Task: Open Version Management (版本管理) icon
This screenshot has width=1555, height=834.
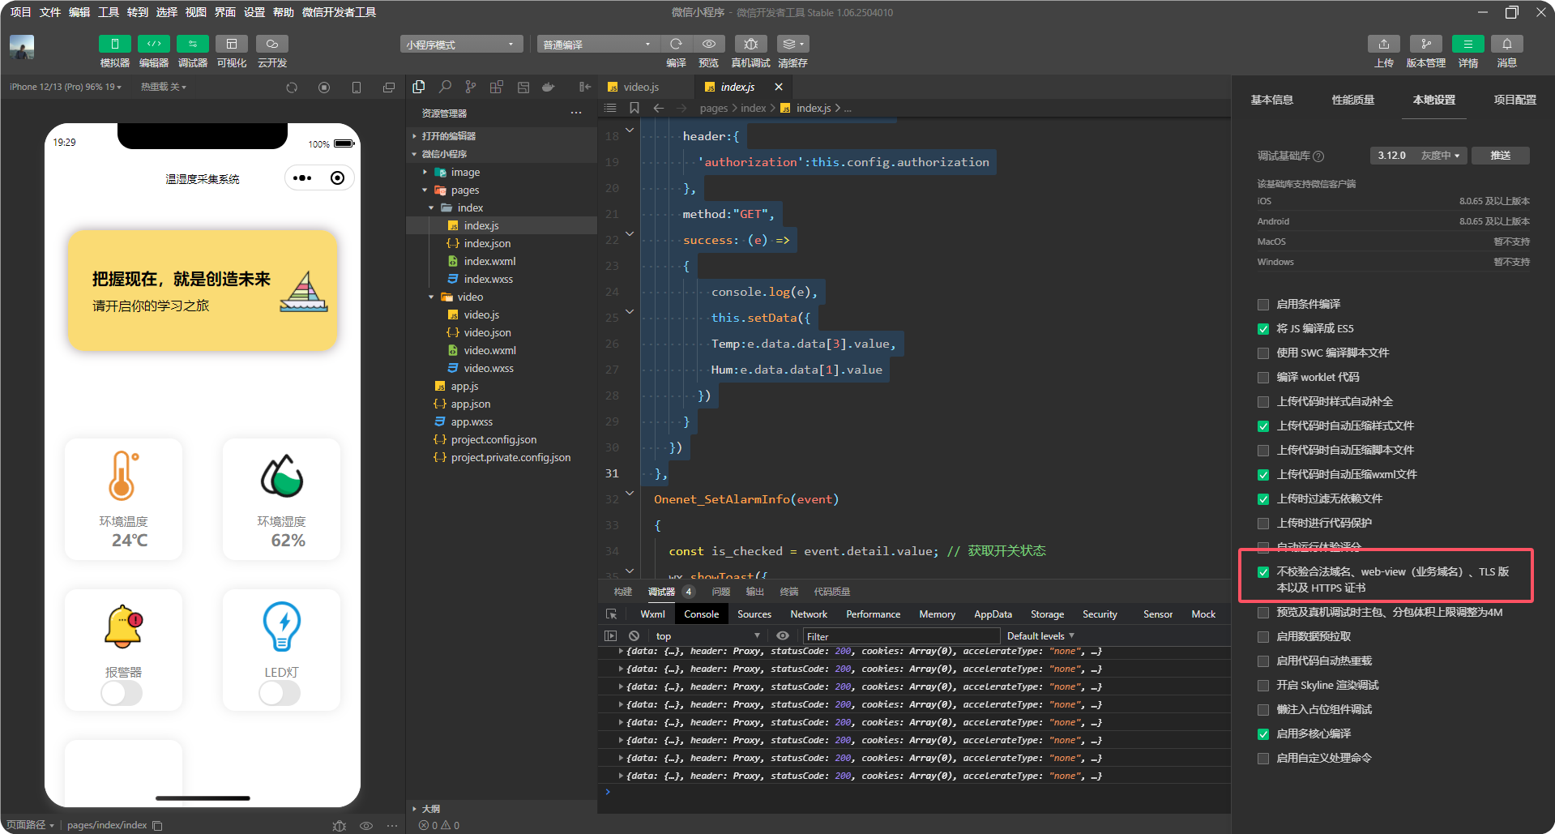Action: click(x=1425, y=44)
